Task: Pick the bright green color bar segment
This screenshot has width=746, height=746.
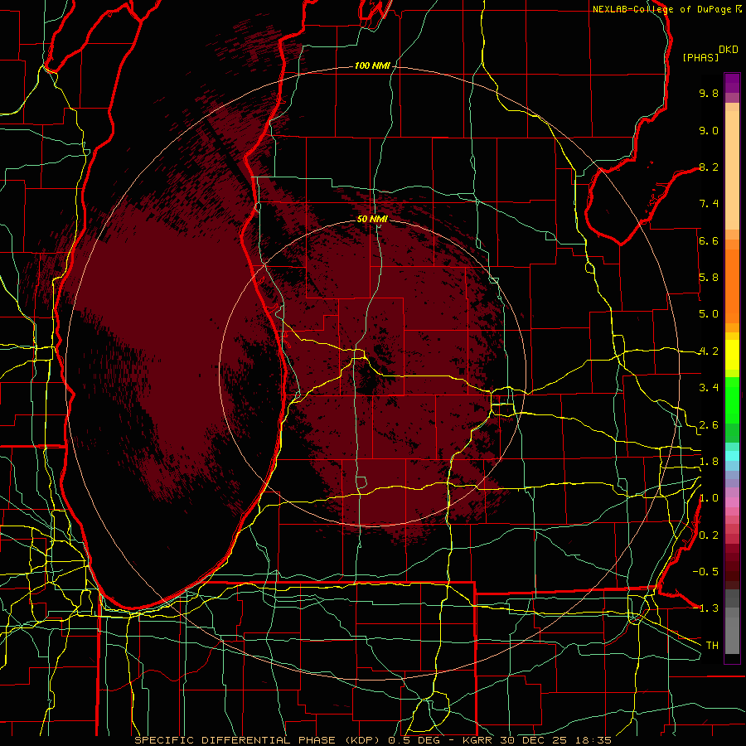Action: 732,400
